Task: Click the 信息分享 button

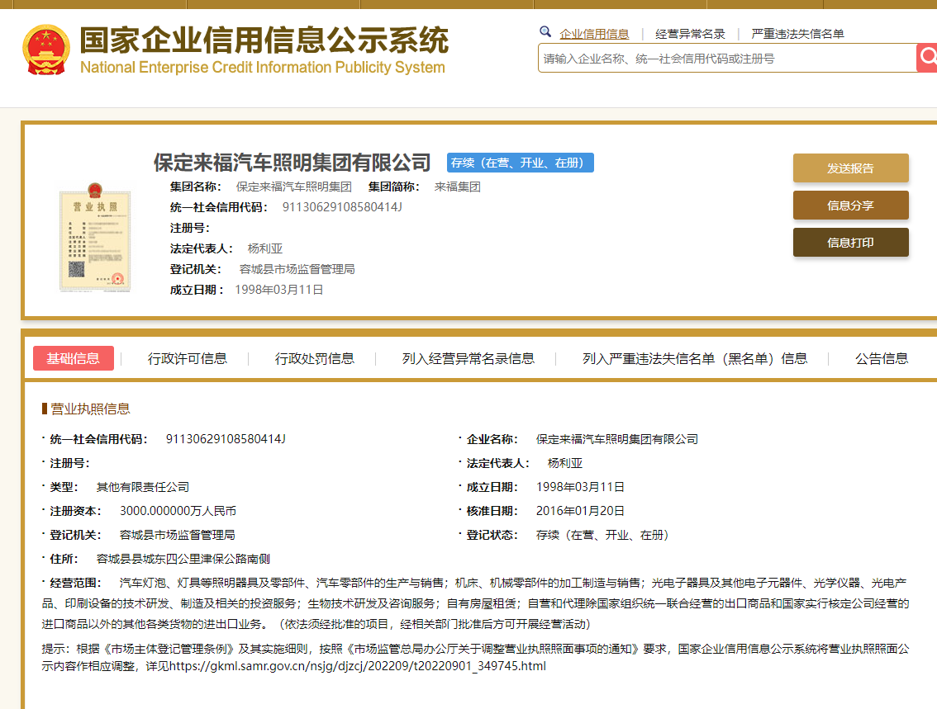Action: [x=850, y=206]
